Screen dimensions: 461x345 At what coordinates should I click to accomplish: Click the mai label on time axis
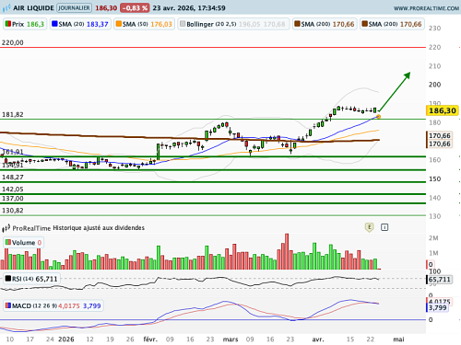click(x=398, y=339)
